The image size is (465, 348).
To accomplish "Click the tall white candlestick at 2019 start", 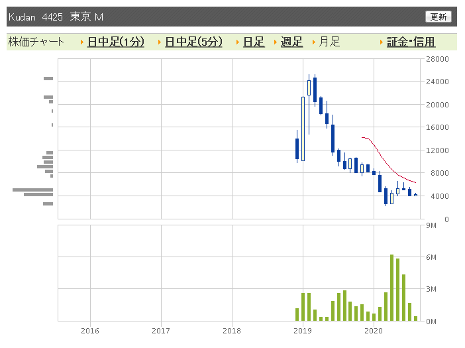I will 303,129.
